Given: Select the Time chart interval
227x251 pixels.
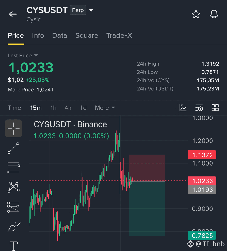Looking at the screenshot, I should coord(14,108).
